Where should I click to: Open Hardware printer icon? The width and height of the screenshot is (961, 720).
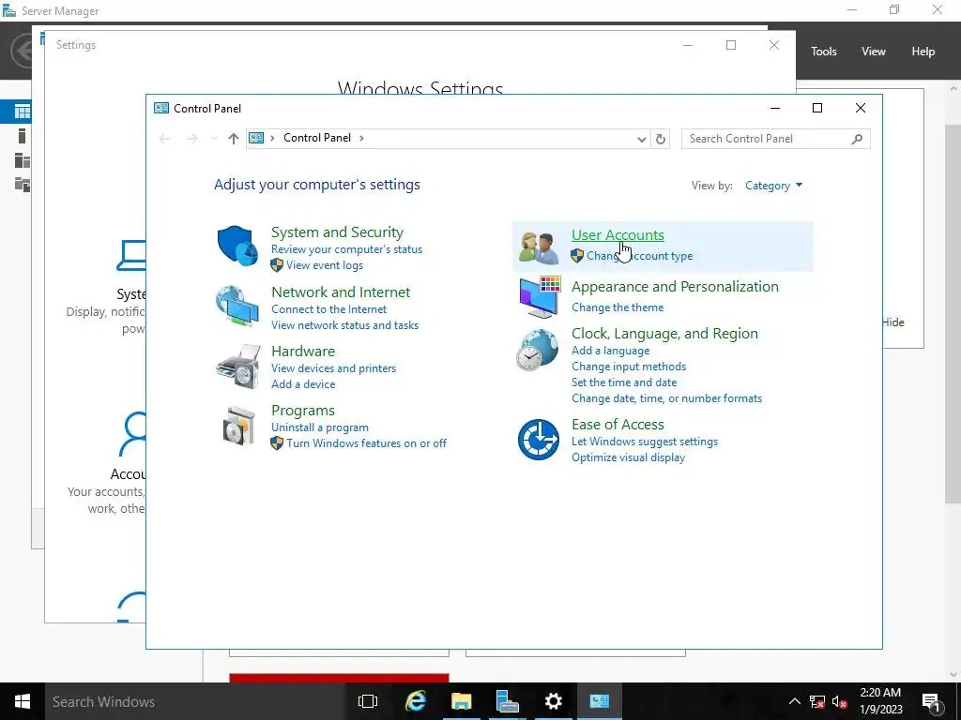tap(238, 367)
